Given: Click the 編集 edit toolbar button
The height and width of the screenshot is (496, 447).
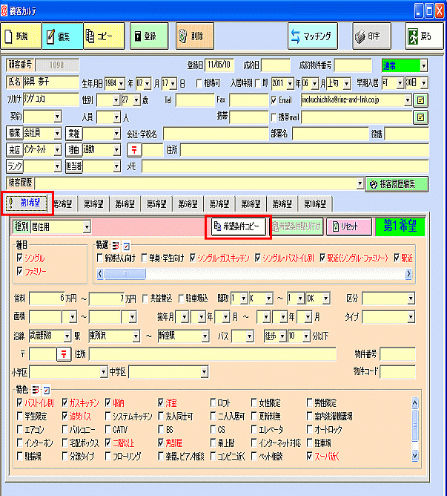Looking at the screenshot, I should 62,36.
